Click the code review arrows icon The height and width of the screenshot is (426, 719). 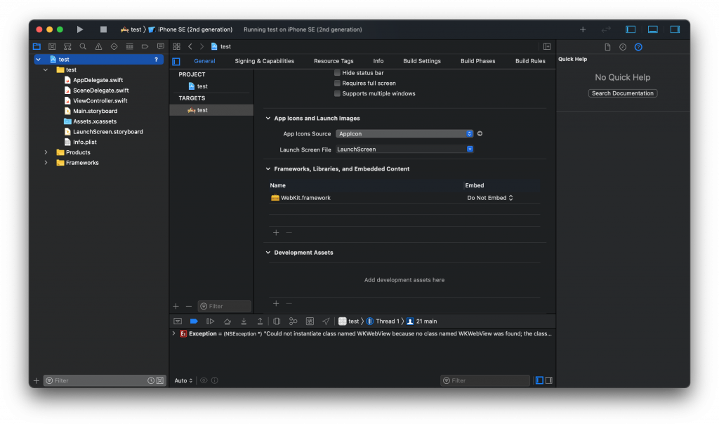click(x=606, y=29)
